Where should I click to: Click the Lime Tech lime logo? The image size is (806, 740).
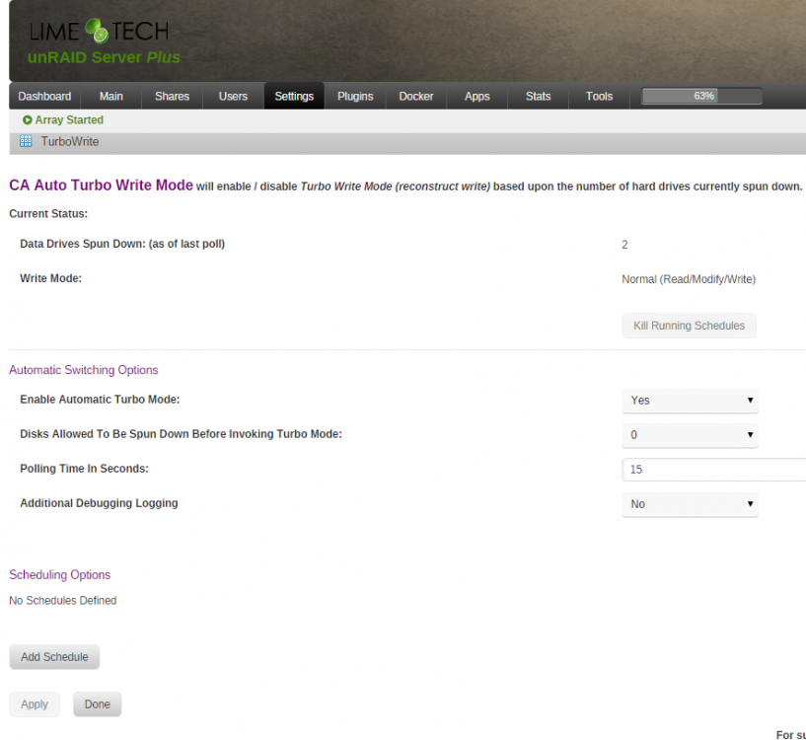pyautogui.click(x=97, y=31)
